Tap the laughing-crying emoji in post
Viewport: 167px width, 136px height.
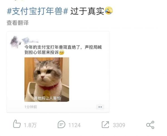click(x=109, y=11)
